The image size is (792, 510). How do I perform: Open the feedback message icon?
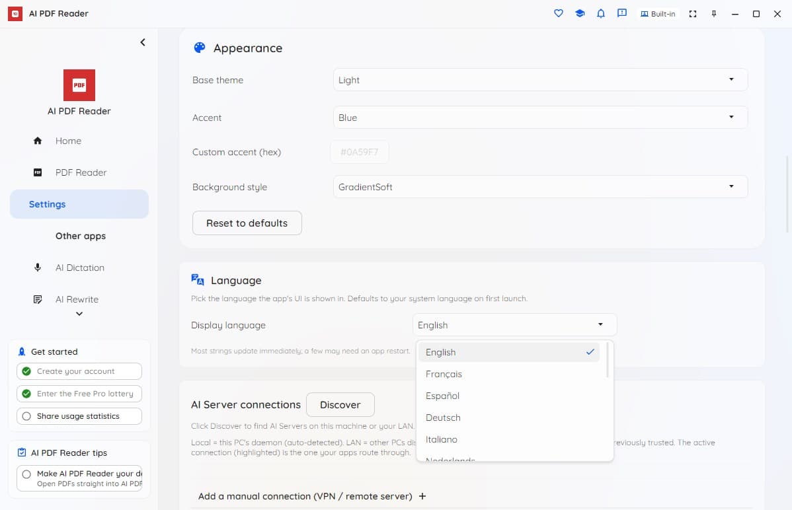pos(622,14)
